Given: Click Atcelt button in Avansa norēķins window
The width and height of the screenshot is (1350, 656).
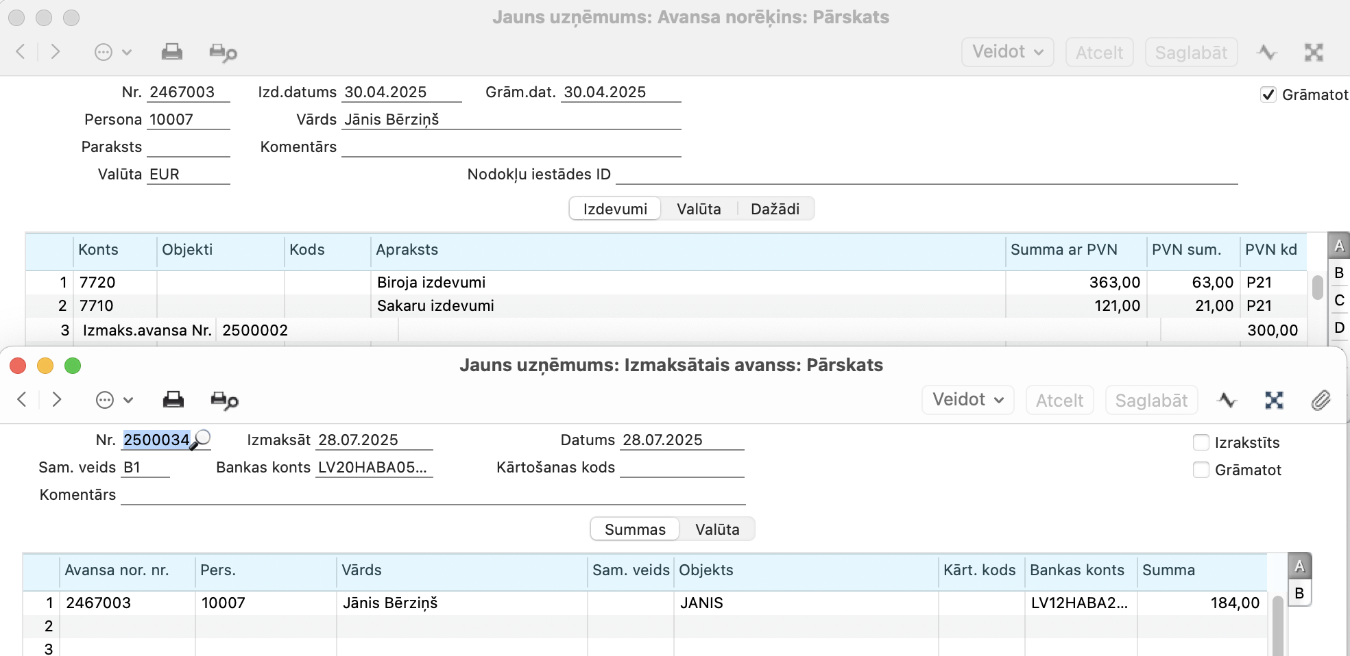Looking at the screenshot, I should [1099, 52].
